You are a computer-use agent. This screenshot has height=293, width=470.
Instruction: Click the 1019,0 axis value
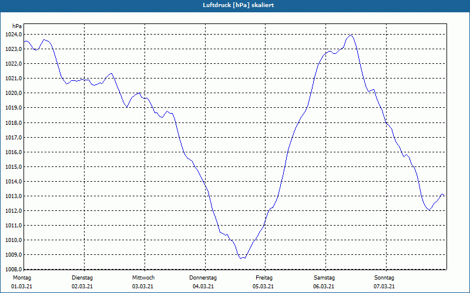[14, 108]
